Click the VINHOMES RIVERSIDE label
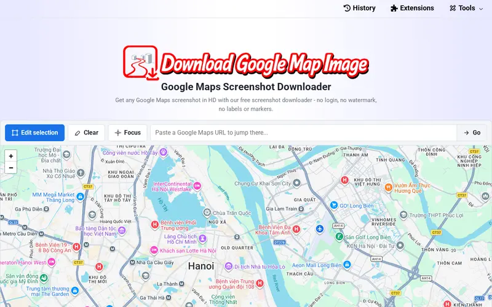The width and height of the screenshot is (492, 307). pos(383,222)
